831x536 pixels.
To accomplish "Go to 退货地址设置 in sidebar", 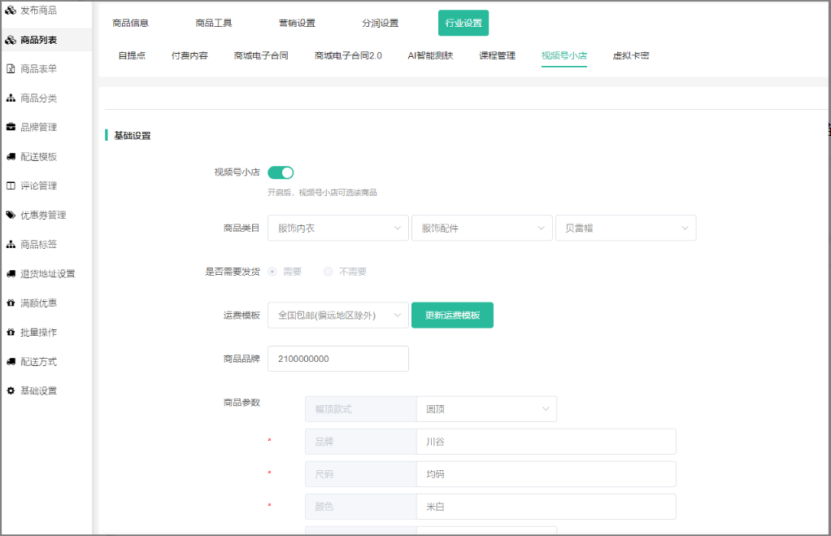I will pyautogui.click(x=47, y=274).
